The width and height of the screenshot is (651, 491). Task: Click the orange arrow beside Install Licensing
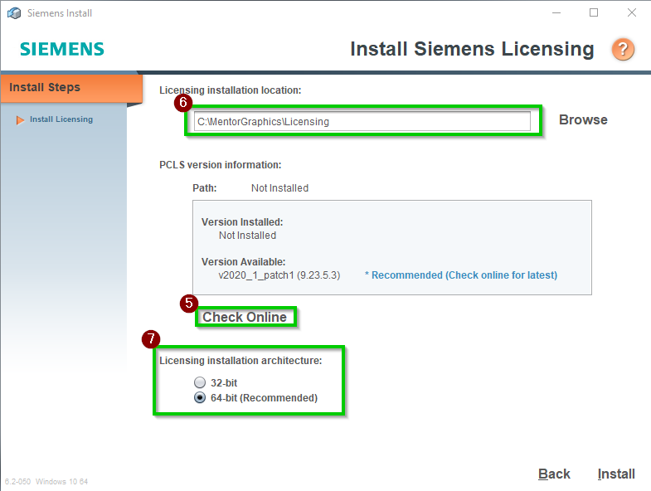pyautogui.click(x=20, y=120)
